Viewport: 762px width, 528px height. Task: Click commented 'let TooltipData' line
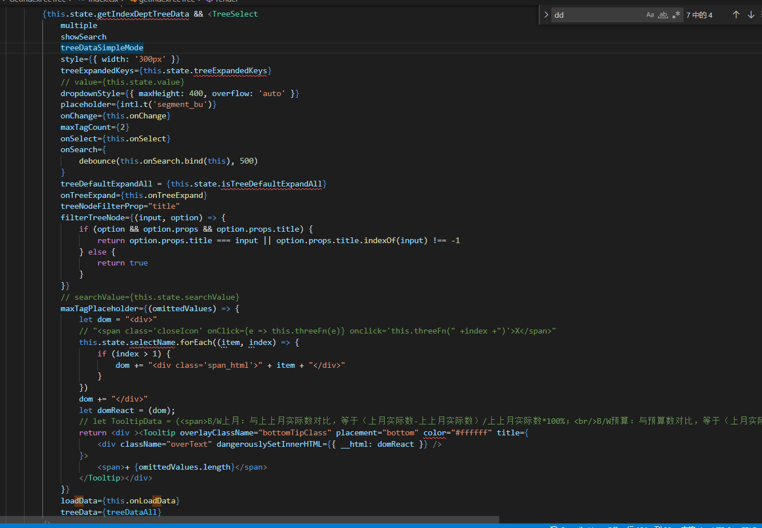click(420, 421)
